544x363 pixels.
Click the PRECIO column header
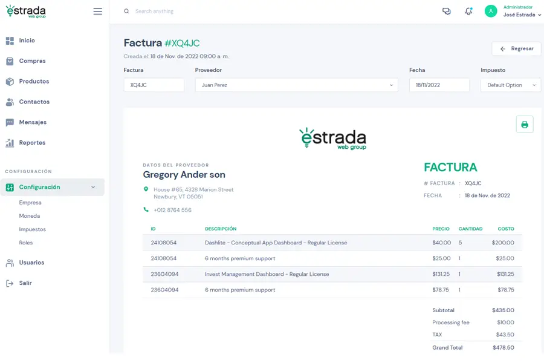pos(441,229)
